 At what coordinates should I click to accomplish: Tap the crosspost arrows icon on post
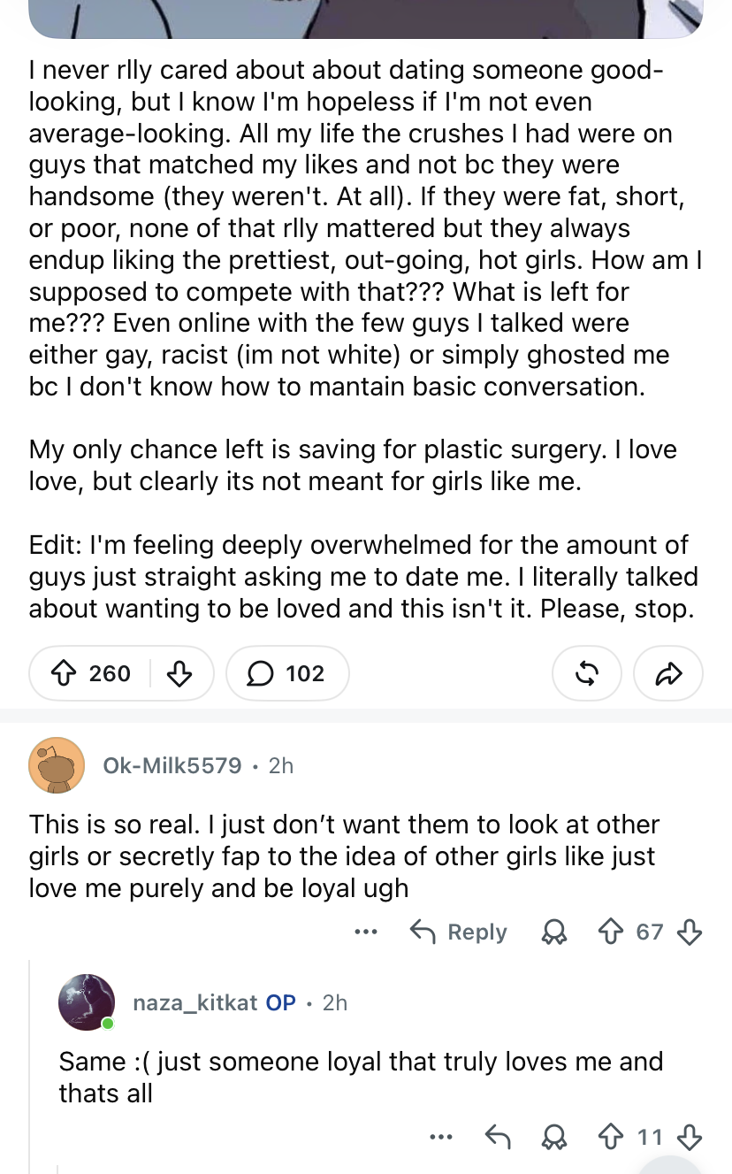coord(587,674)
